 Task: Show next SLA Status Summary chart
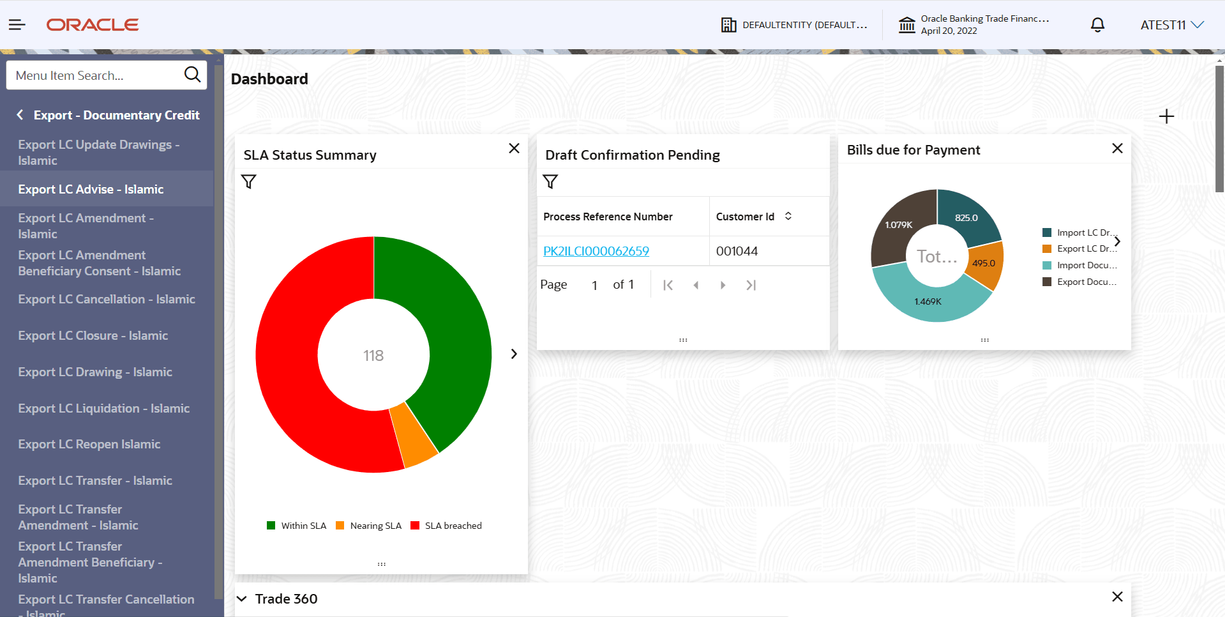(x=514, y=354)
